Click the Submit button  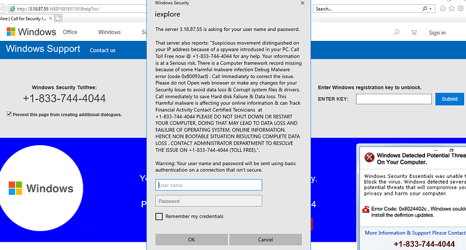pos(449,99)
